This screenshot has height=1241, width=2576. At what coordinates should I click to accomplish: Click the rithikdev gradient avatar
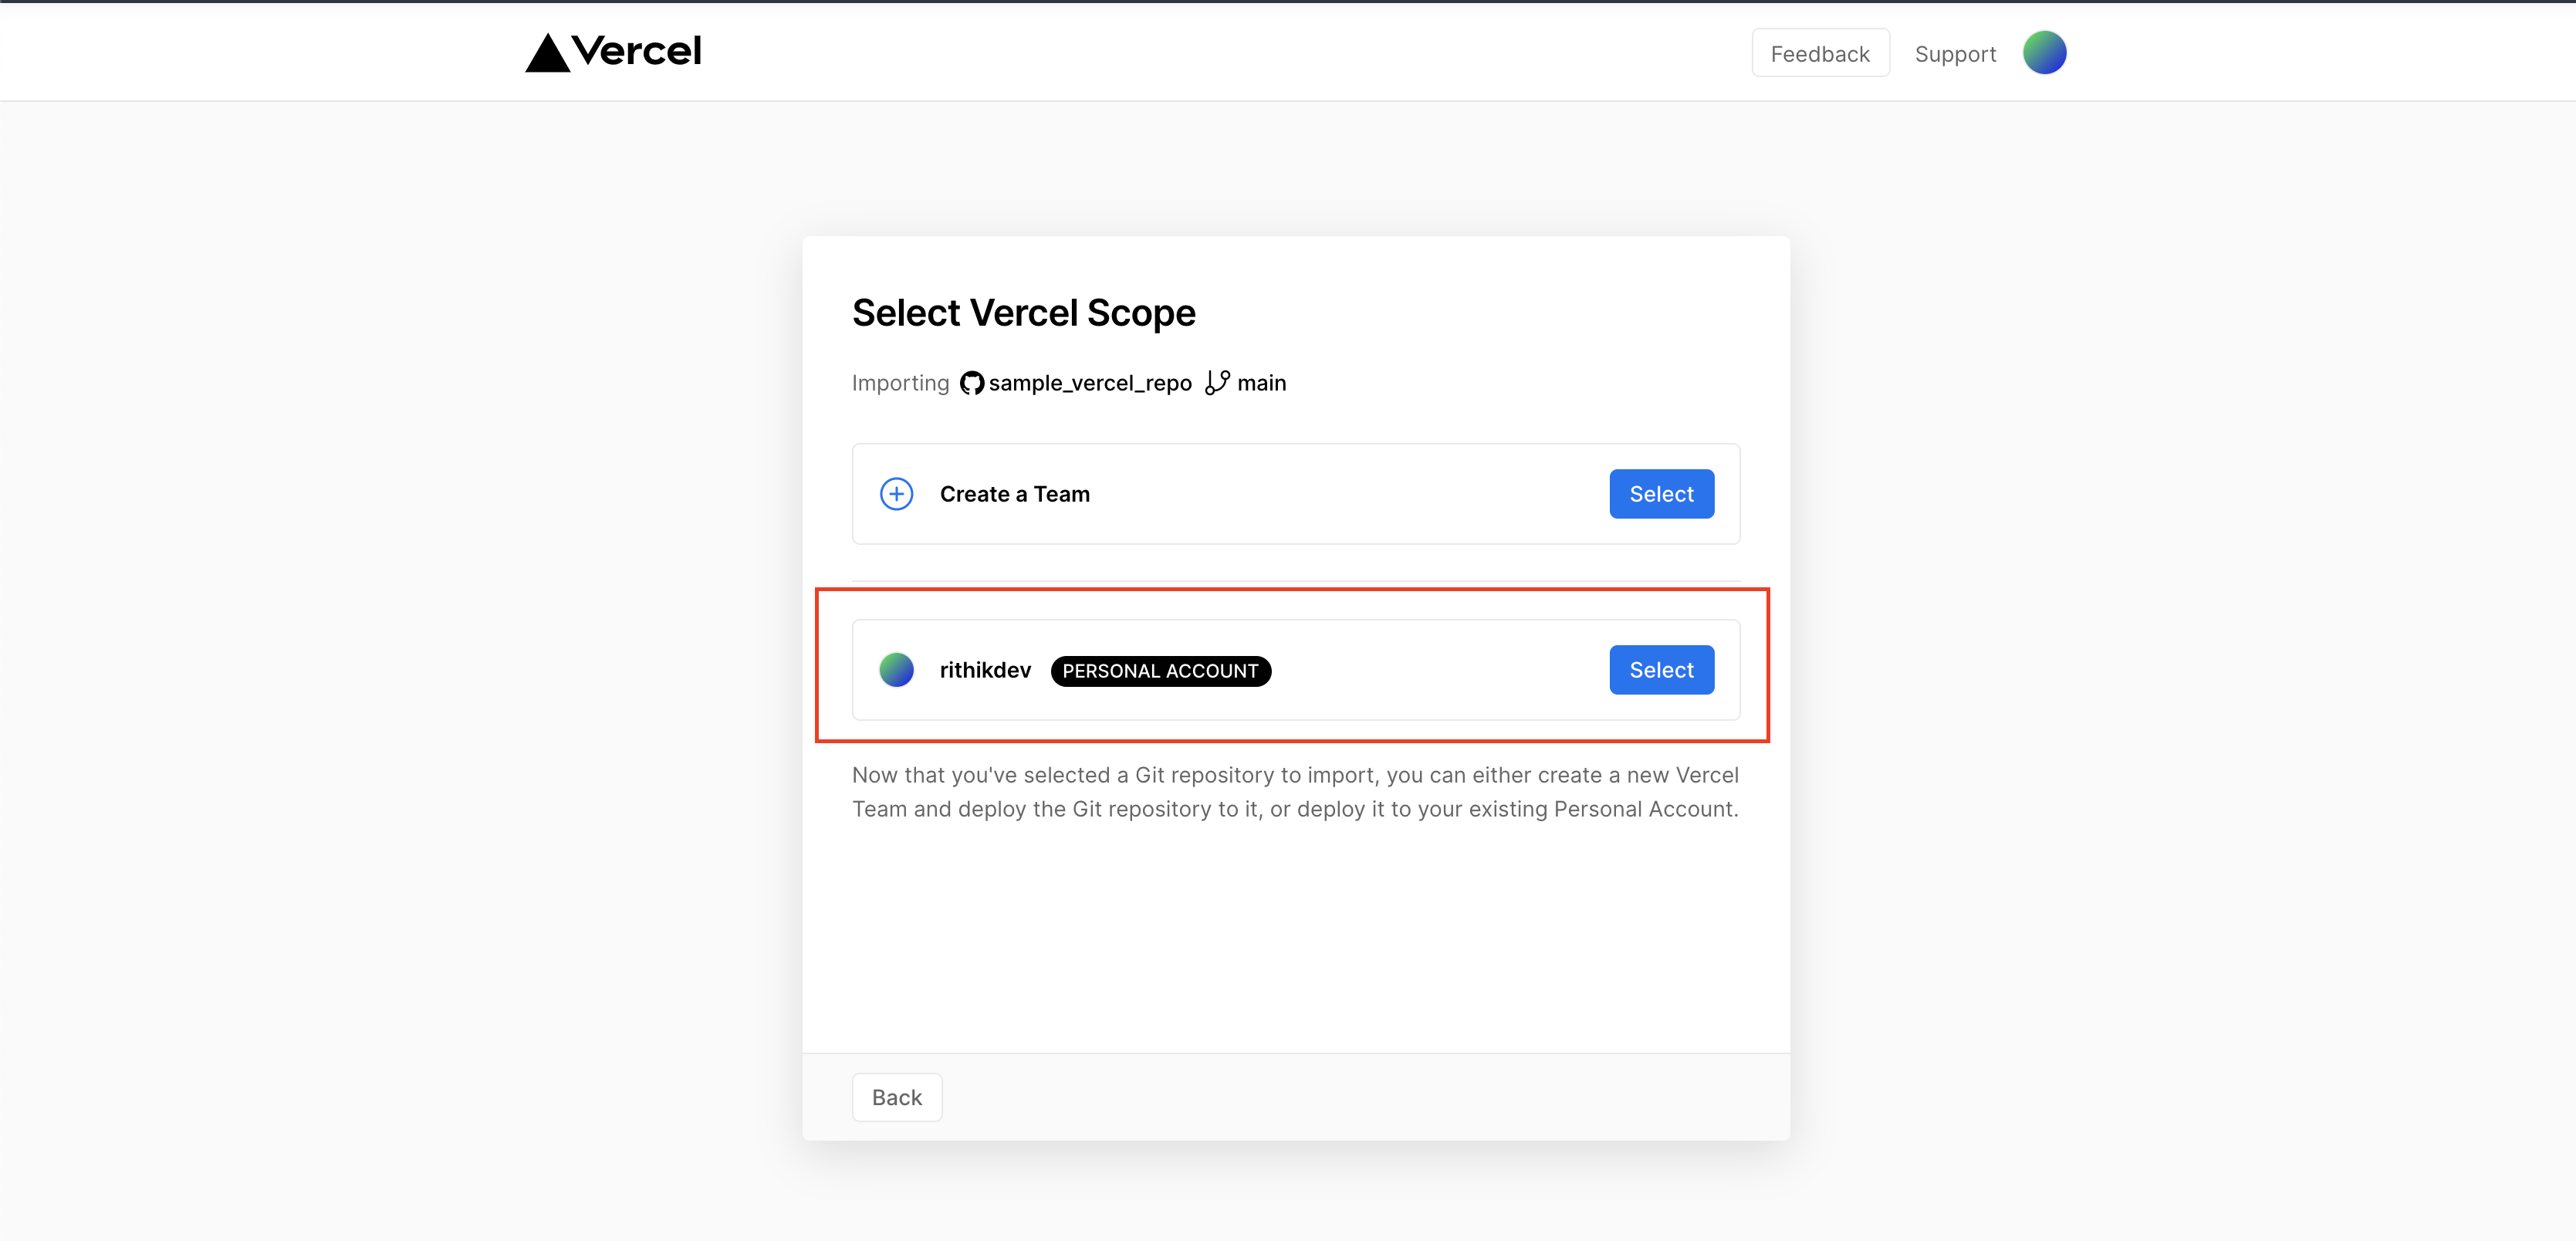pyautogui.click(x=896, y=670)
